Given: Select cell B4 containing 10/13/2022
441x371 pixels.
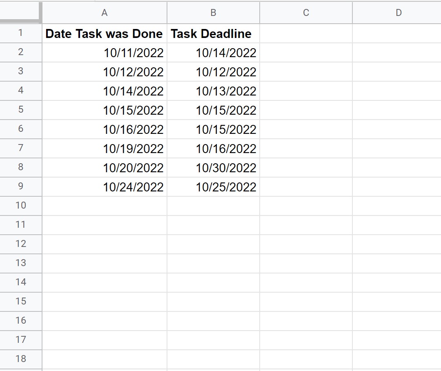Looking at the screenshot, I should (x=213, y=91).
